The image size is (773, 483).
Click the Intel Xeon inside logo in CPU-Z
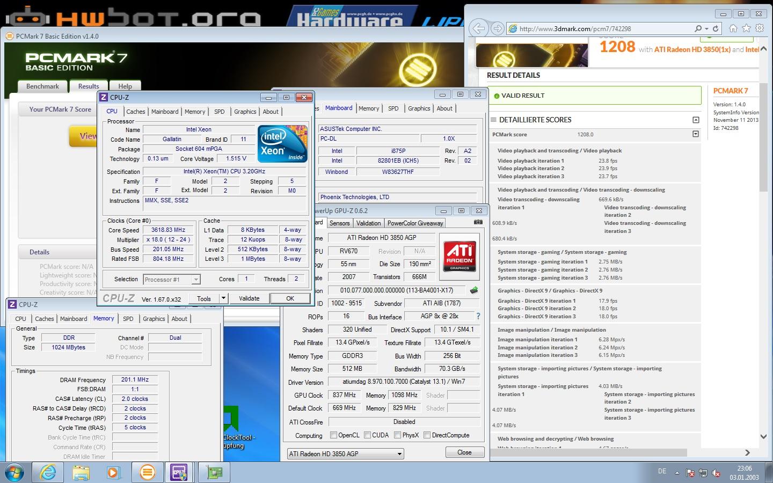point(282,144)
